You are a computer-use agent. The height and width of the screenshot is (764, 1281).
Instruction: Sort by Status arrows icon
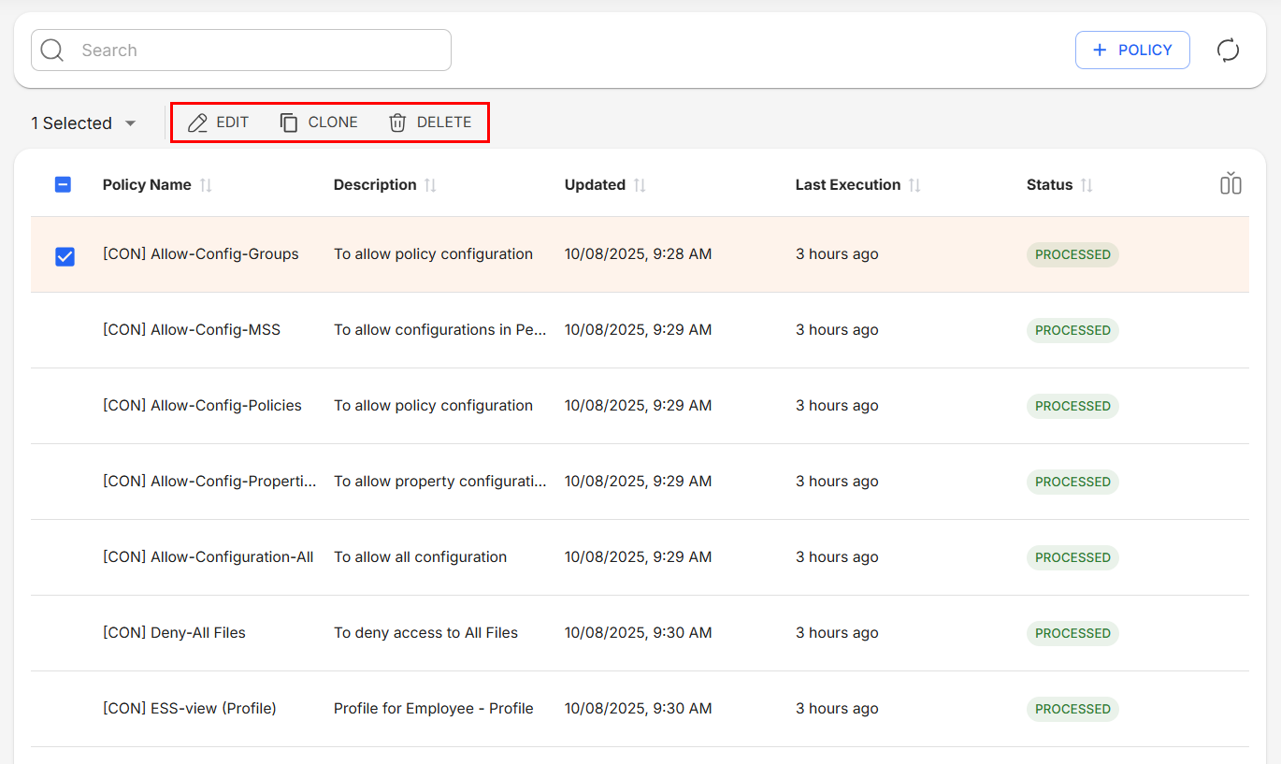tap(1087, 185)
